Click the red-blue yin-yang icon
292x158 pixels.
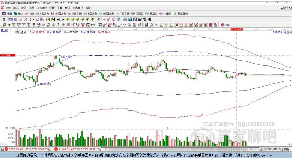click(x=223, y=25)
